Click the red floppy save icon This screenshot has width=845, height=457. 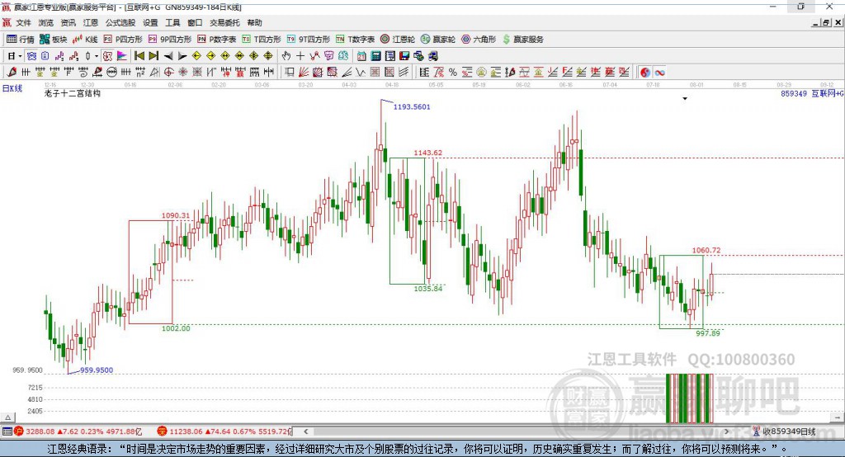click(404, 56)
